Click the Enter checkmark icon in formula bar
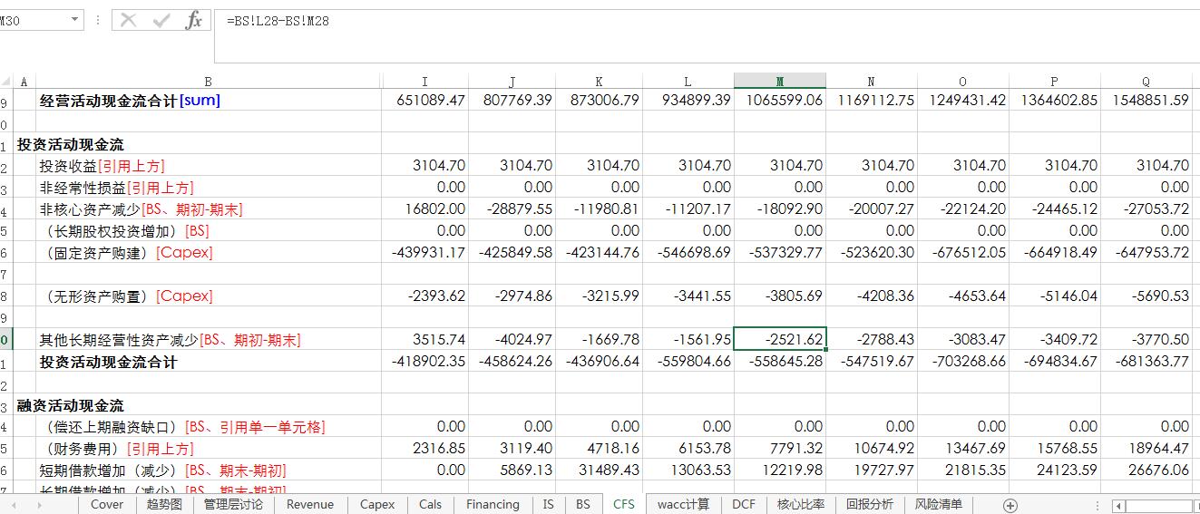Screen dimensions: 1200x514 tap(161, 20)
